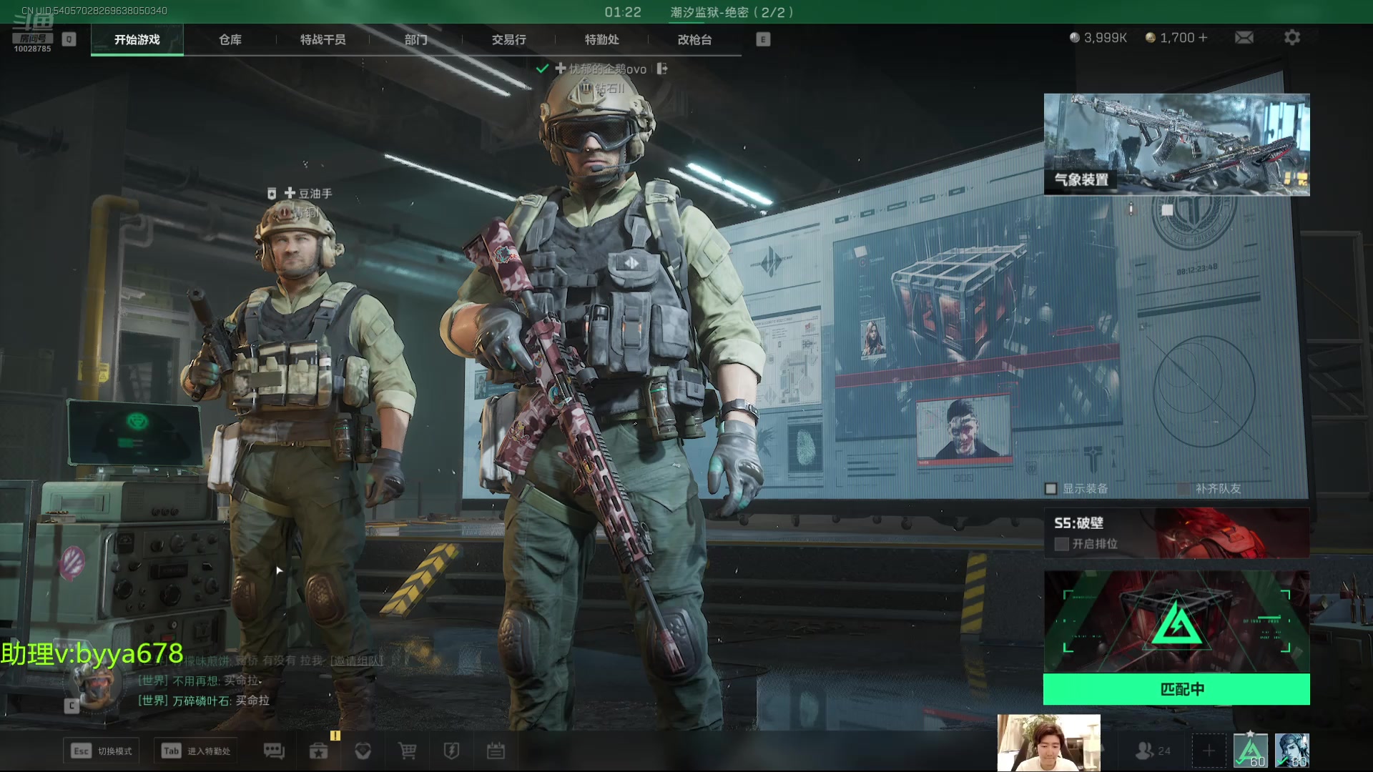Open the lightning shield icon
This screenshot has width=1373, height=772.
tap(451, 751)
